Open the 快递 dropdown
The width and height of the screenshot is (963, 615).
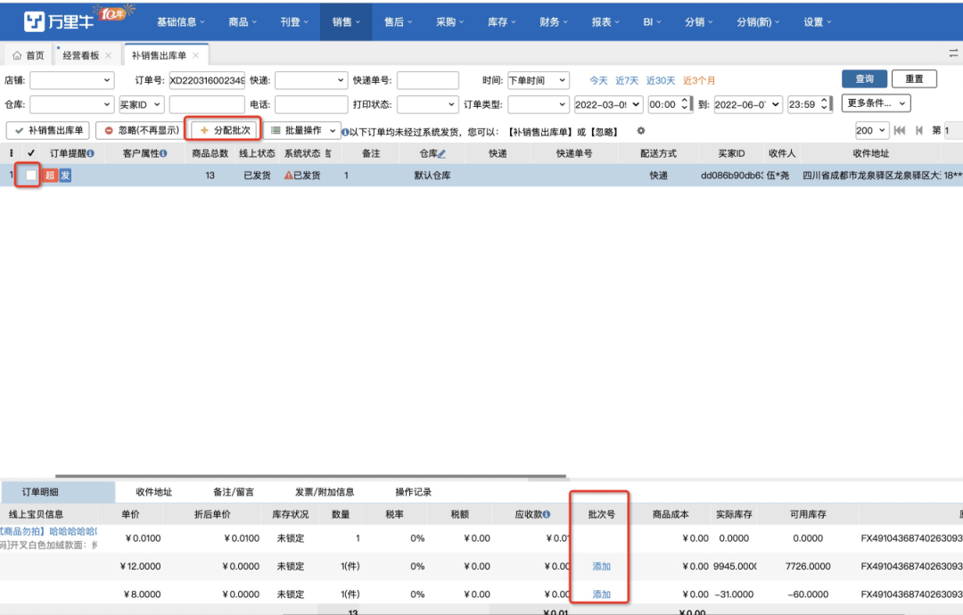tap(311, 80)
